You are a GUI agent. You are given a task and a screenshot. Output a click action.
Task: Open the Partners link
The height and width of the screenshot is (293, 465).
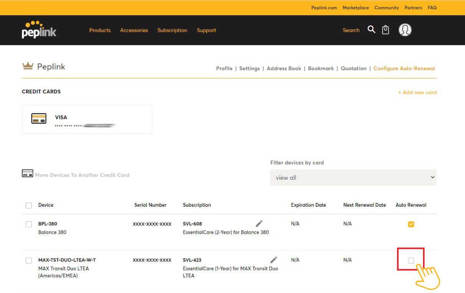pyautogui.click(x=413, y=8)
